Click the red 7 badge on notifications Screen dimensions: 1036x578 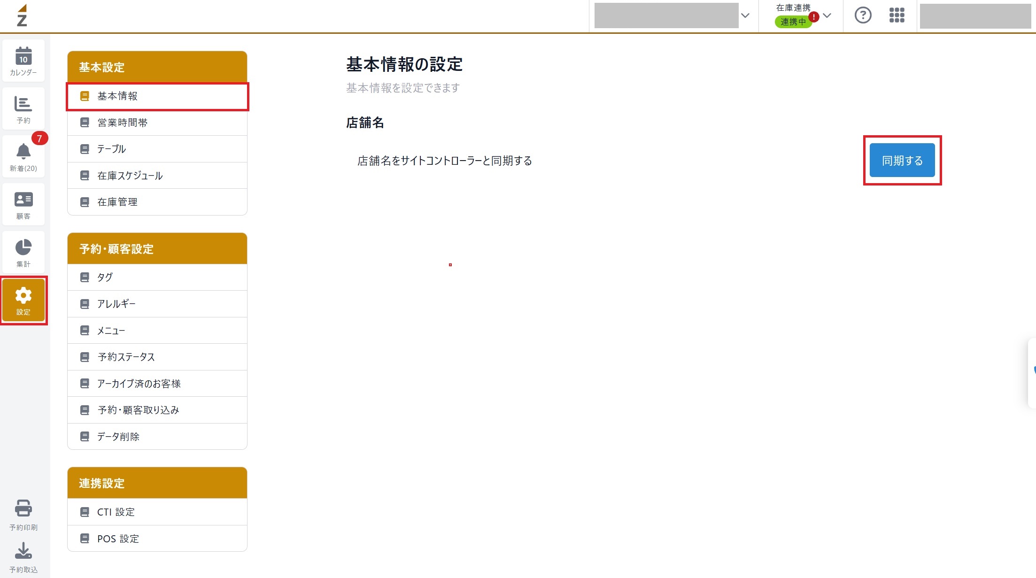point(39,139)
